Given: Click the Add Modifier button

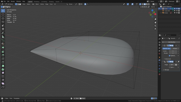Looking at the screenshot, I should point(171,42).
